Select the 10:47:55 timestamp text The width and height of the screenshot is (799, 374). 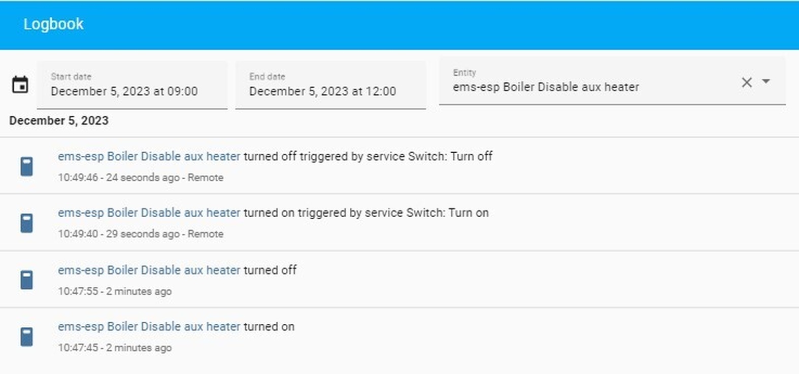78,291
